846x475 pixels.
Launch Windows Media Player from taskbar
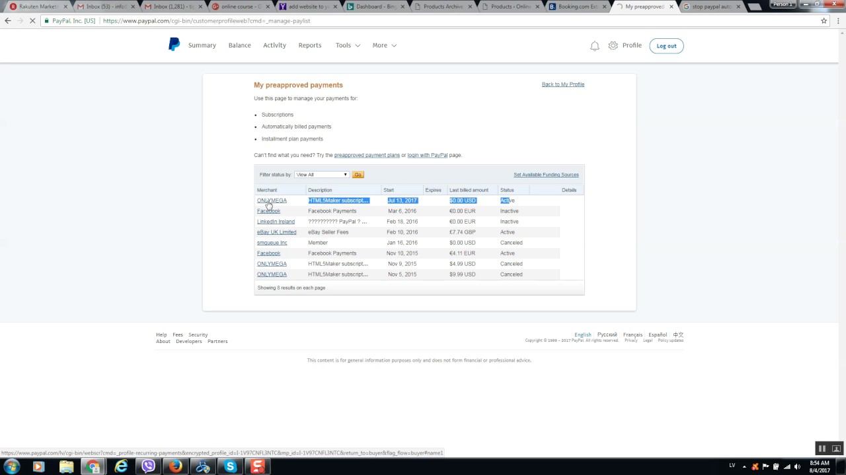click(x=38, y=467)
